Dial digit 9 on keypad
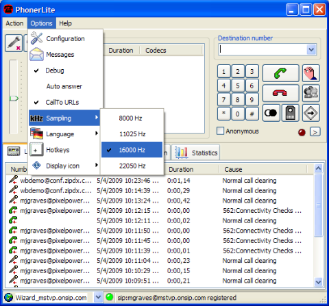 [252, 100]
